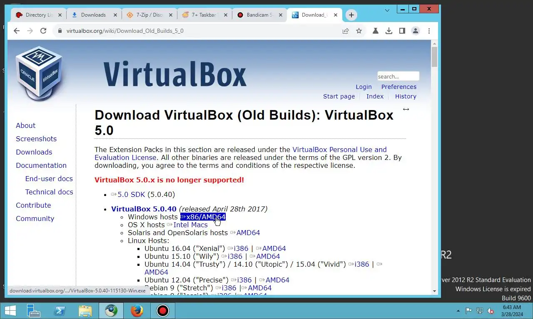Open the Preferences link
This screenshot has height=319, width=533.
(x=399, y=87)
